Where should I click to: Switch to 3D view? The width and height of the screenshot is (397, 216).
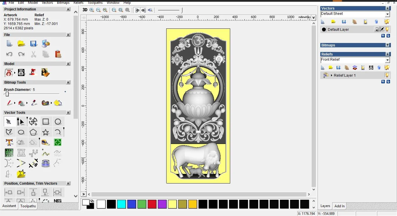point(85,10)
